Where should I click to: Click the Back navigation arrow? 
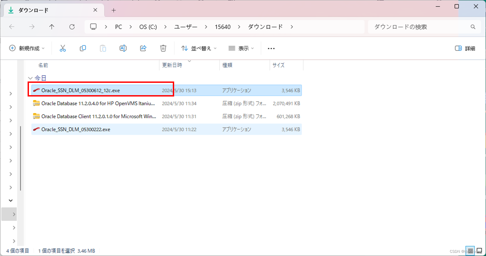point(12,27)
